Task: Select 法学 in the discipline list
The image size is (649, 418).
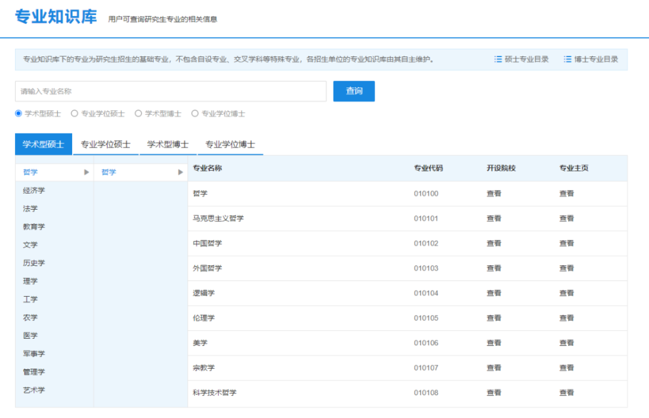Action: point(31,208)
